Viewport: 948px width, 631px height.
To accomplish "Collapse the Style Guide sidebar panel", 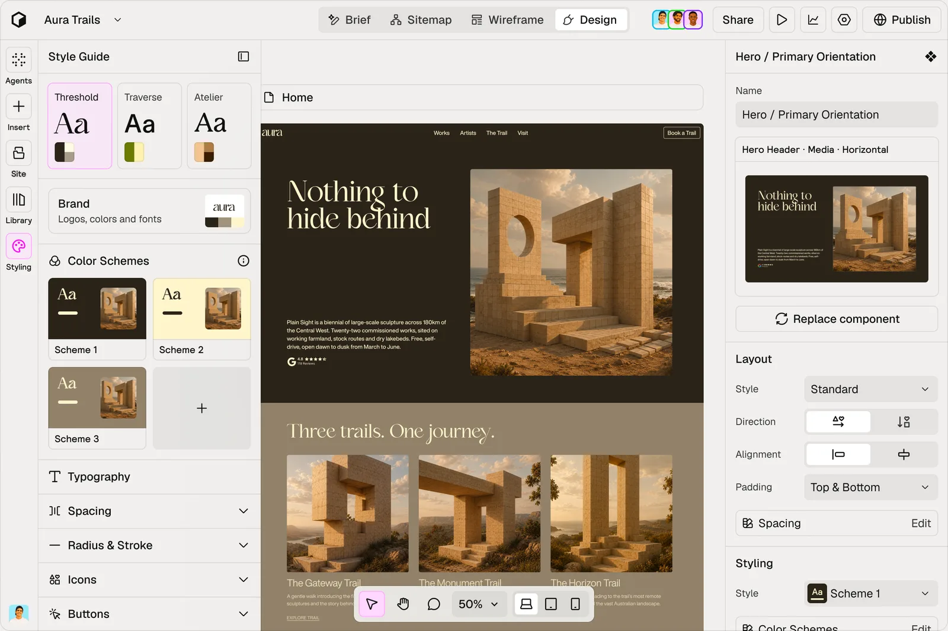I will pos(244,56).
